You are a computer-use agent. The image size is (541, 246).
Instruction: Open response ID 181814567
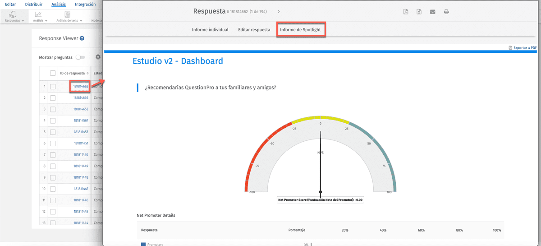[81, 121]
